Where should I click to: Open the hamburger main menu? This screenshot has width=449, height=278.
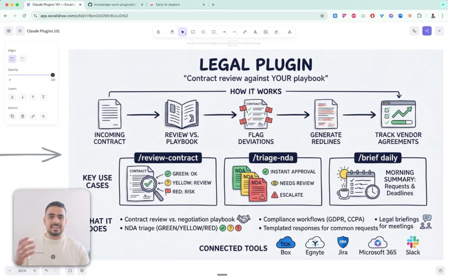click(20, 31)
